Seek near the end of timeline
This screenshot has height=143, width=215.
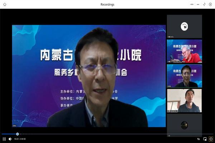210,134
